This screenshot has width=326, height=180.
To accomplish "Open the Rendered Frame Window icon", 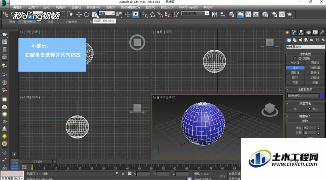I will pos(282,14).
